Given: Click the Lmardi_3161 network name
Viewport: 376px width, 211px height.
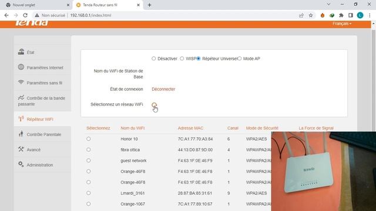Looking at the screenshot, I should pyautogui.click(x=133, y=193).
